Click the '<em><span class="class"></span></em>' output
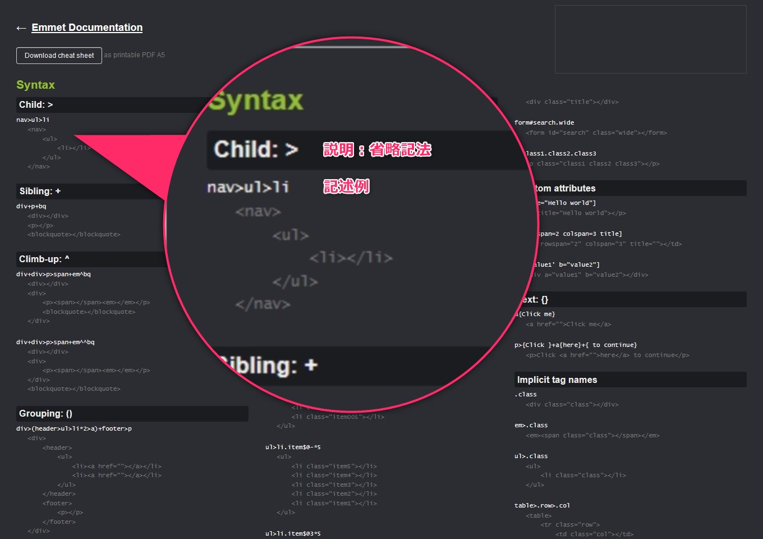This screenshot has height=539, width=763. (592, 435)
